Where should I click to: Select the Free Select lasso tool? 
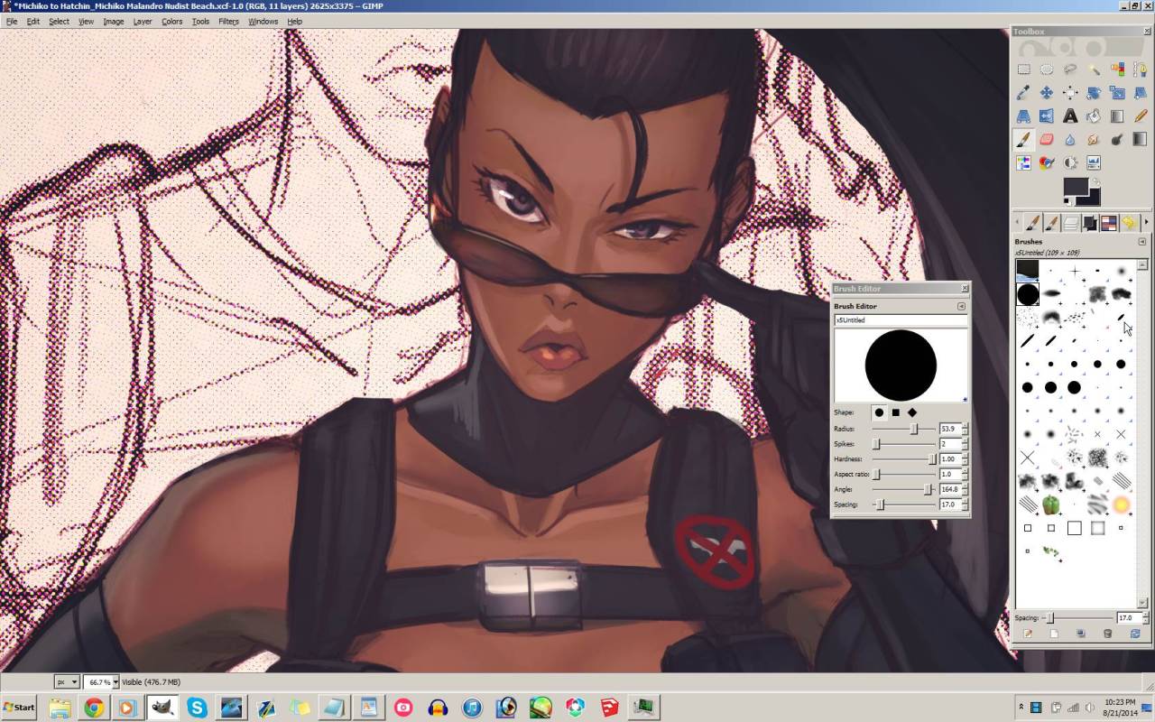[1070, 69]
